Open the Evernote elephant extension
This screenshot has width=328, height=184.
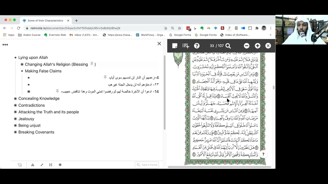point(202,28)
